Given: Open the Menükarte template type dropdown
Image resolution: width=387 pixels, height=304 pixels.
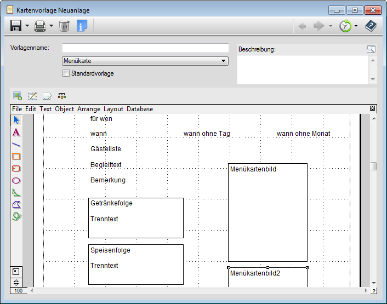Looking at the screenshot, I should point(145,61).
